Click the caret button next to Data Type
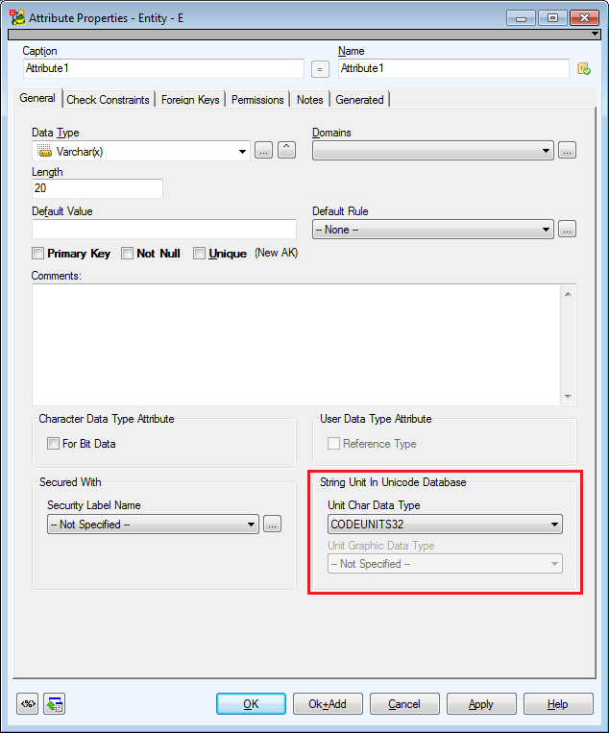The height and width of the screenshot is (733, 609). coord(286,150)
